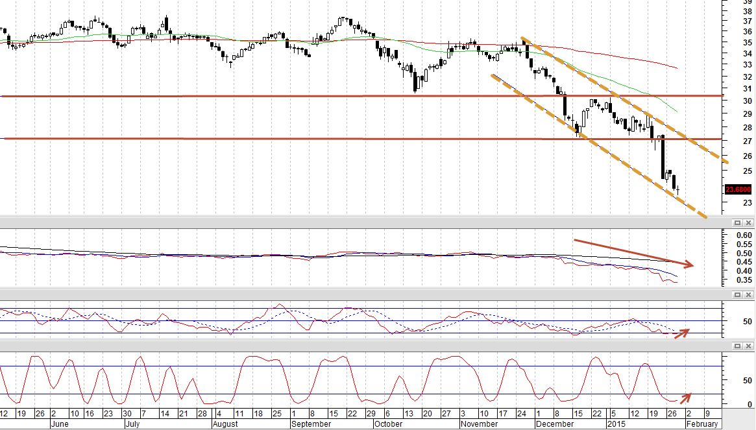Click the 23.6800 current price label
The height and width of the screenshot is (430, 756).
[x=738, y=189]
